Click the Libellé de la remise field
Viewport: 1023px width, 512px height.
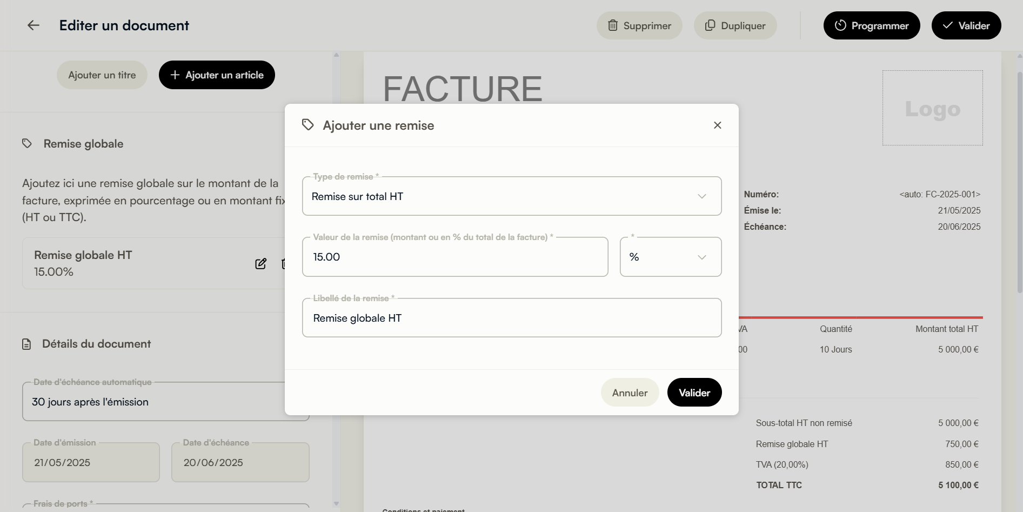512,318
